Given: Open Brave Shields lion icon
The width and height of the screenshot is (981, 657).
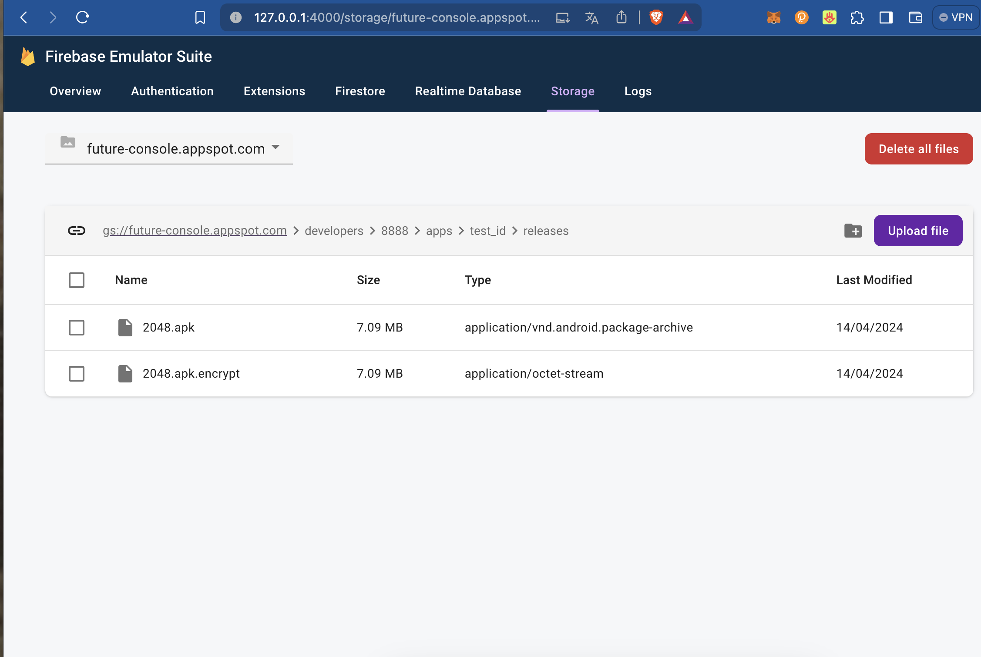Looking at the screenshot, I should 656,17.
